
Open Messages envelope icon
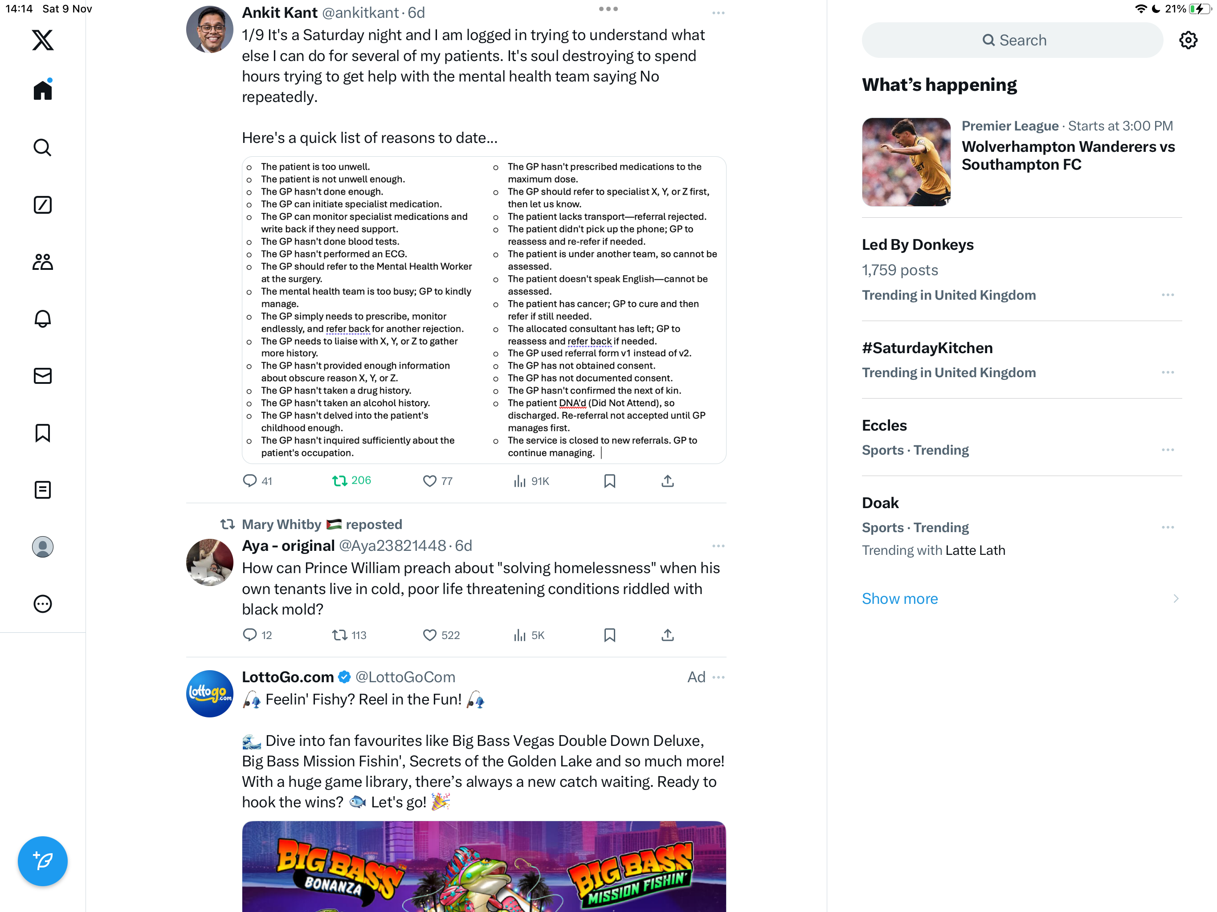42,376
